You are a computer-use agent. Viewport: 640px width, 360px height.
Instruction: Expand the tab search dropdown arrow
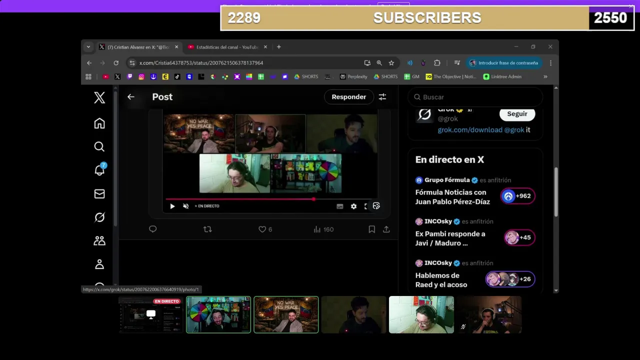pyautogui.click(x=88, y=47)
